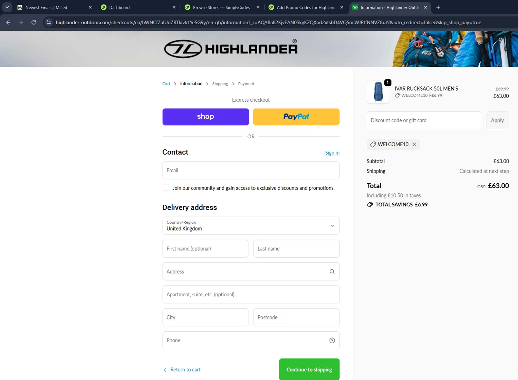518x380 pixels.
Task: Focus the Phone field
Action: [251, 340]
